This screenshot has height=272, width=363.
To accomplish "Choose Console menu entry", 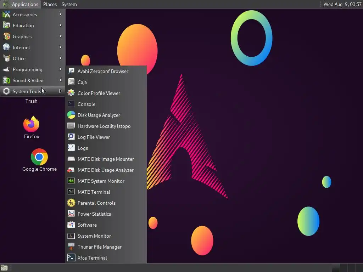I will tap(86, 104).
